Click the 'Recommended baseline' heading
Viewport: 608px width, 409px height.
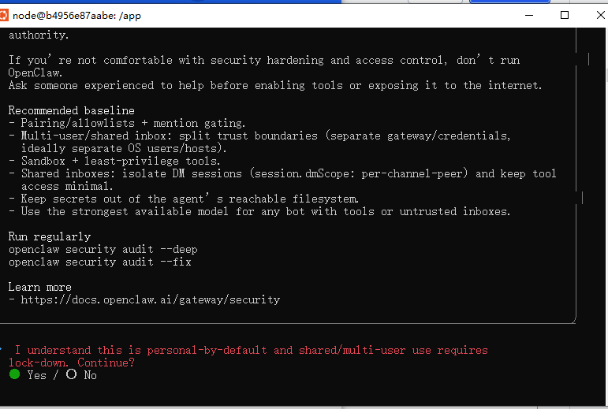coord(72,111)
